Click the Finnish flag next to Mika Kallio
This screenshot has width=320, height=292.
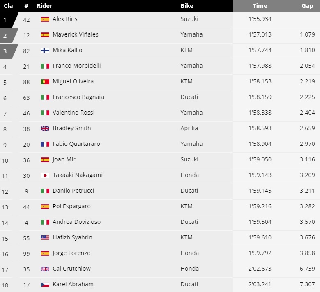[45, 51]
